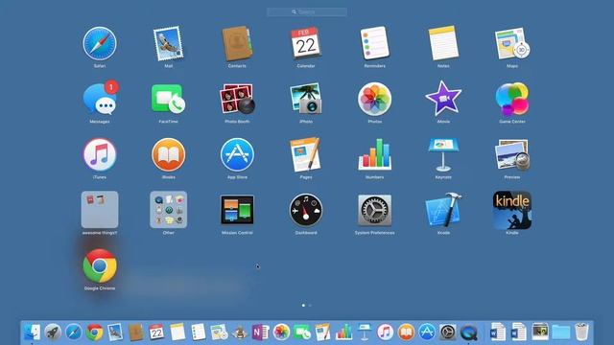
Task: Open the Calendar app in Launchpad grid
Action: (x=306, y=42)
